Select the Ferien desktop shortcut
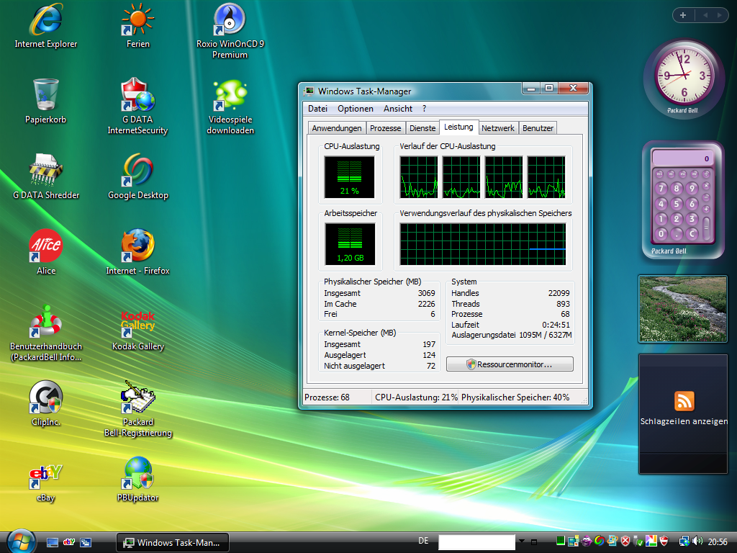The width and height of the screenshot is (737, 553). (x=137, y=27)
